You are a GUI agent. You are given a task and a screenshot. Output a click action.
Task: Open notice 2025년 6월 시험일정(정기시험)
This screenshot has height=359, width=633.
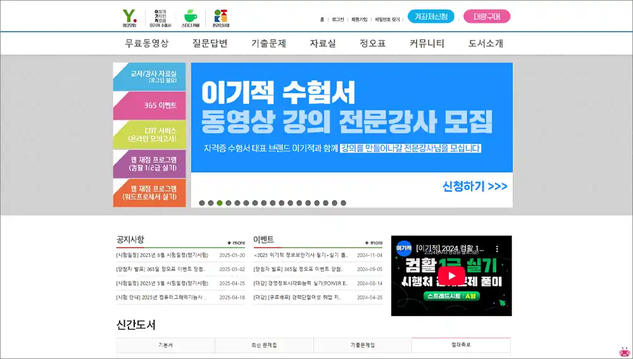162,255
